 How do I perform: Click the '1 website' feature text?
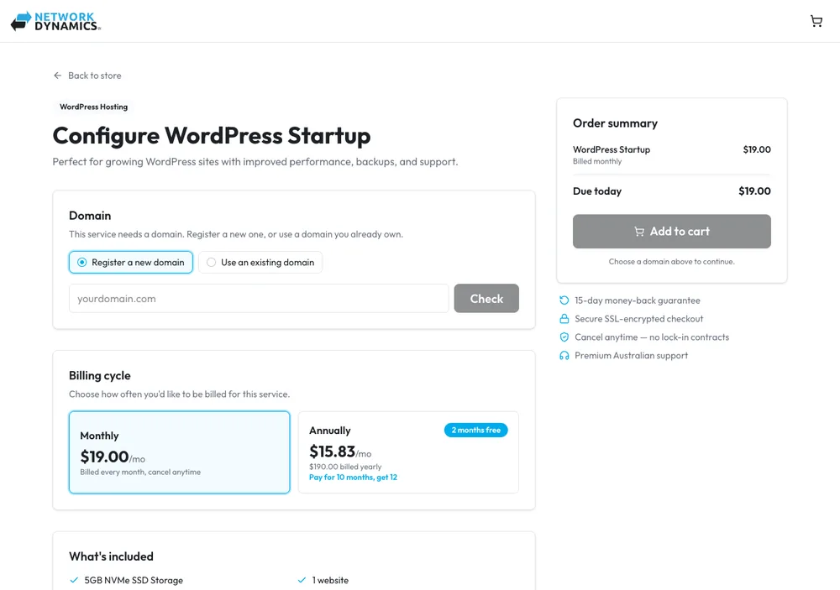click(330, 580)
